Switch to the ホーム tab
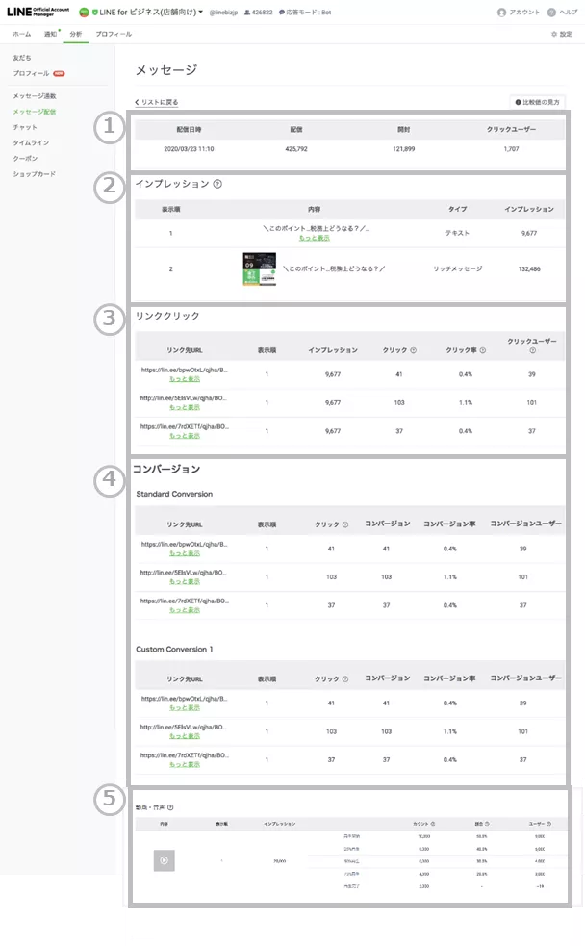This screenshot has height=946, width=585. (x=21, y=34)
